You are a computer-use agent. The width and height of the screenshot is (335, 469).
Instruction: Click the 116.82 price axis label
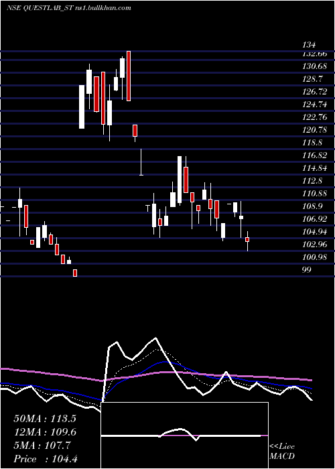(x=315, y=155)
